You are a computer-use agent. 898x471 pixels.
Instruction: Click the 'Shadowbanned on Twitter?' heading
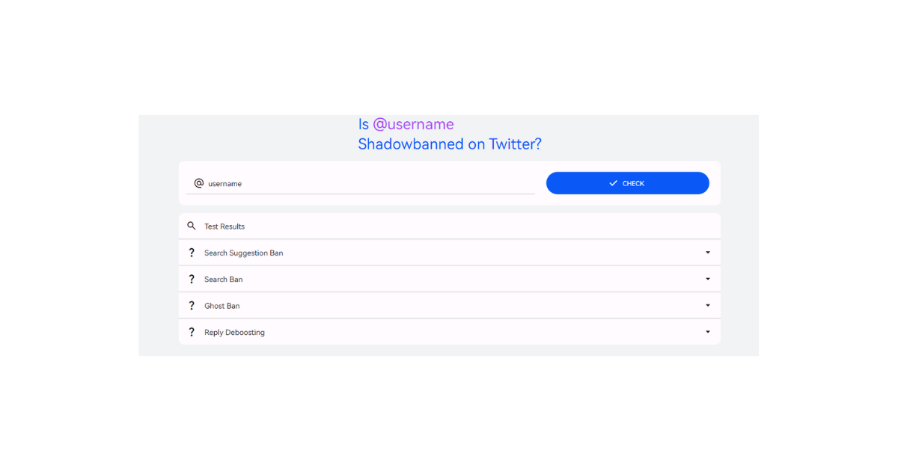point(449,144)
